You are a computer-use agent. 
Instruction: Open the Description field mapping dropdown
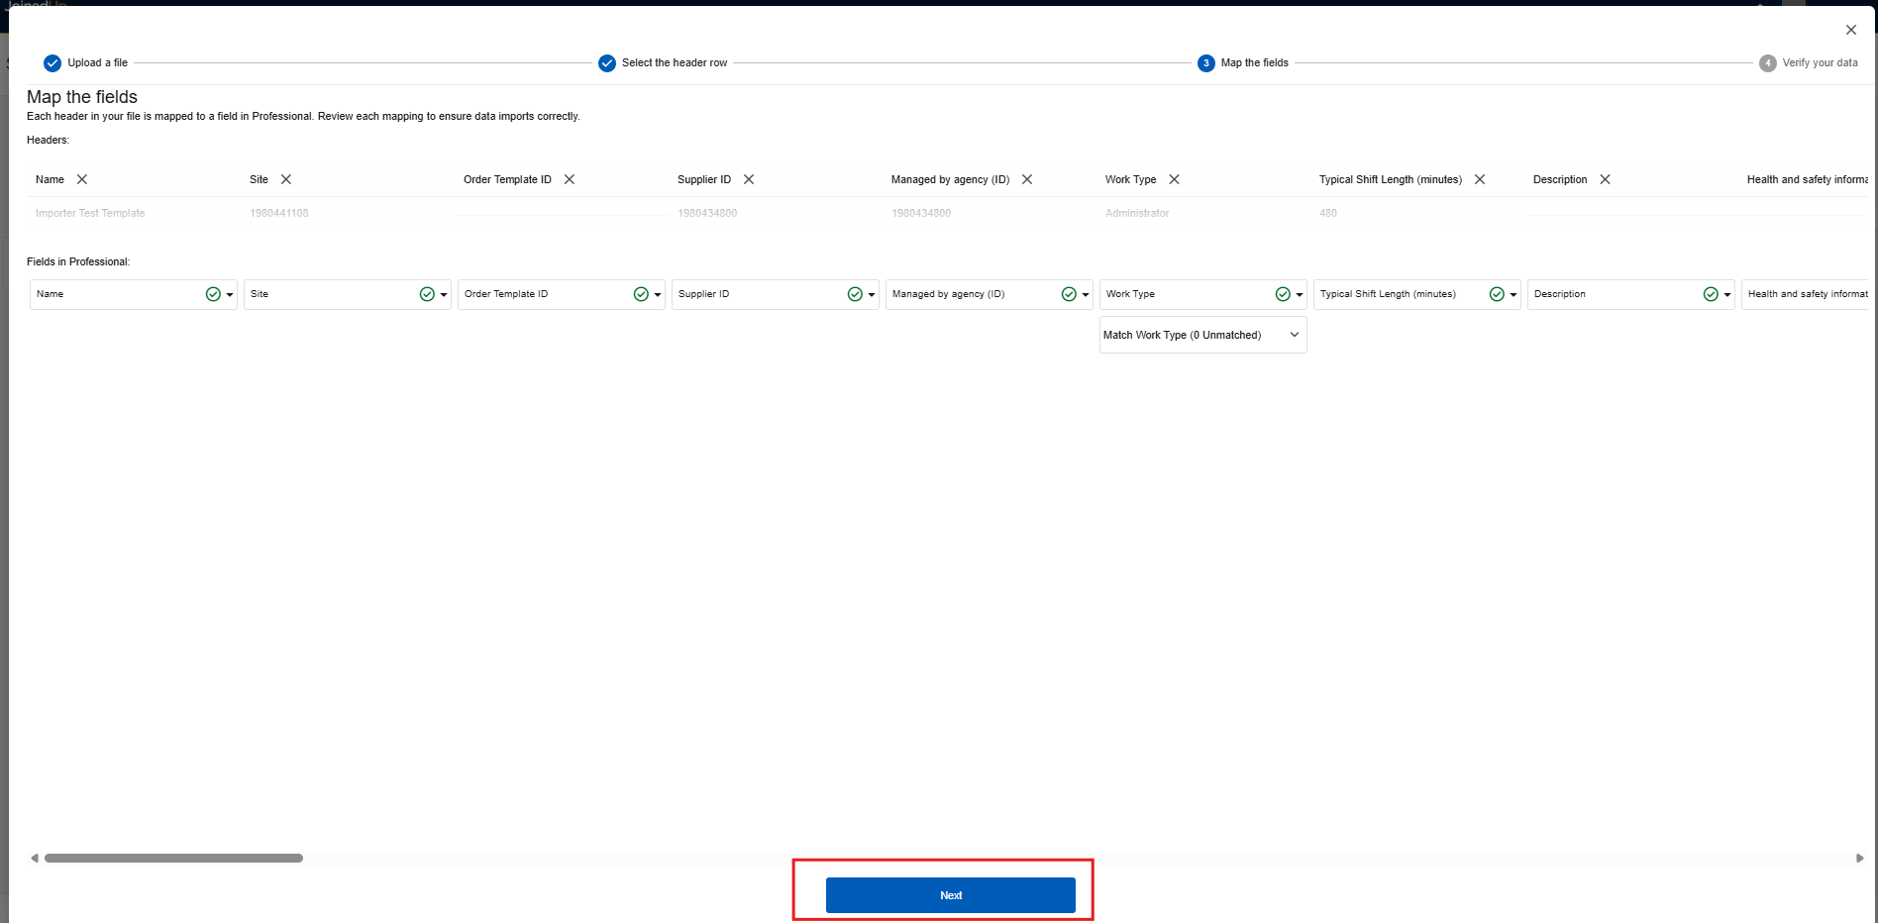[1727, 295]
